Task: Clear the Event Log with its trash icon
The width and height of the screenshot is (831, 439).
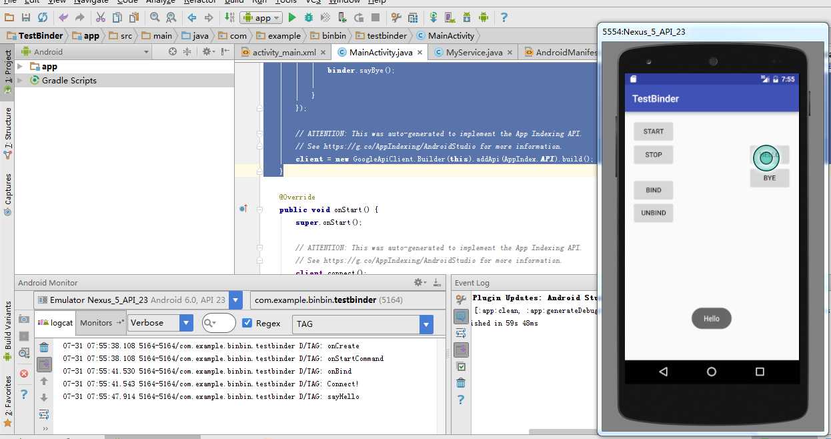Action: pyautogui.click(x=461, y=382)
